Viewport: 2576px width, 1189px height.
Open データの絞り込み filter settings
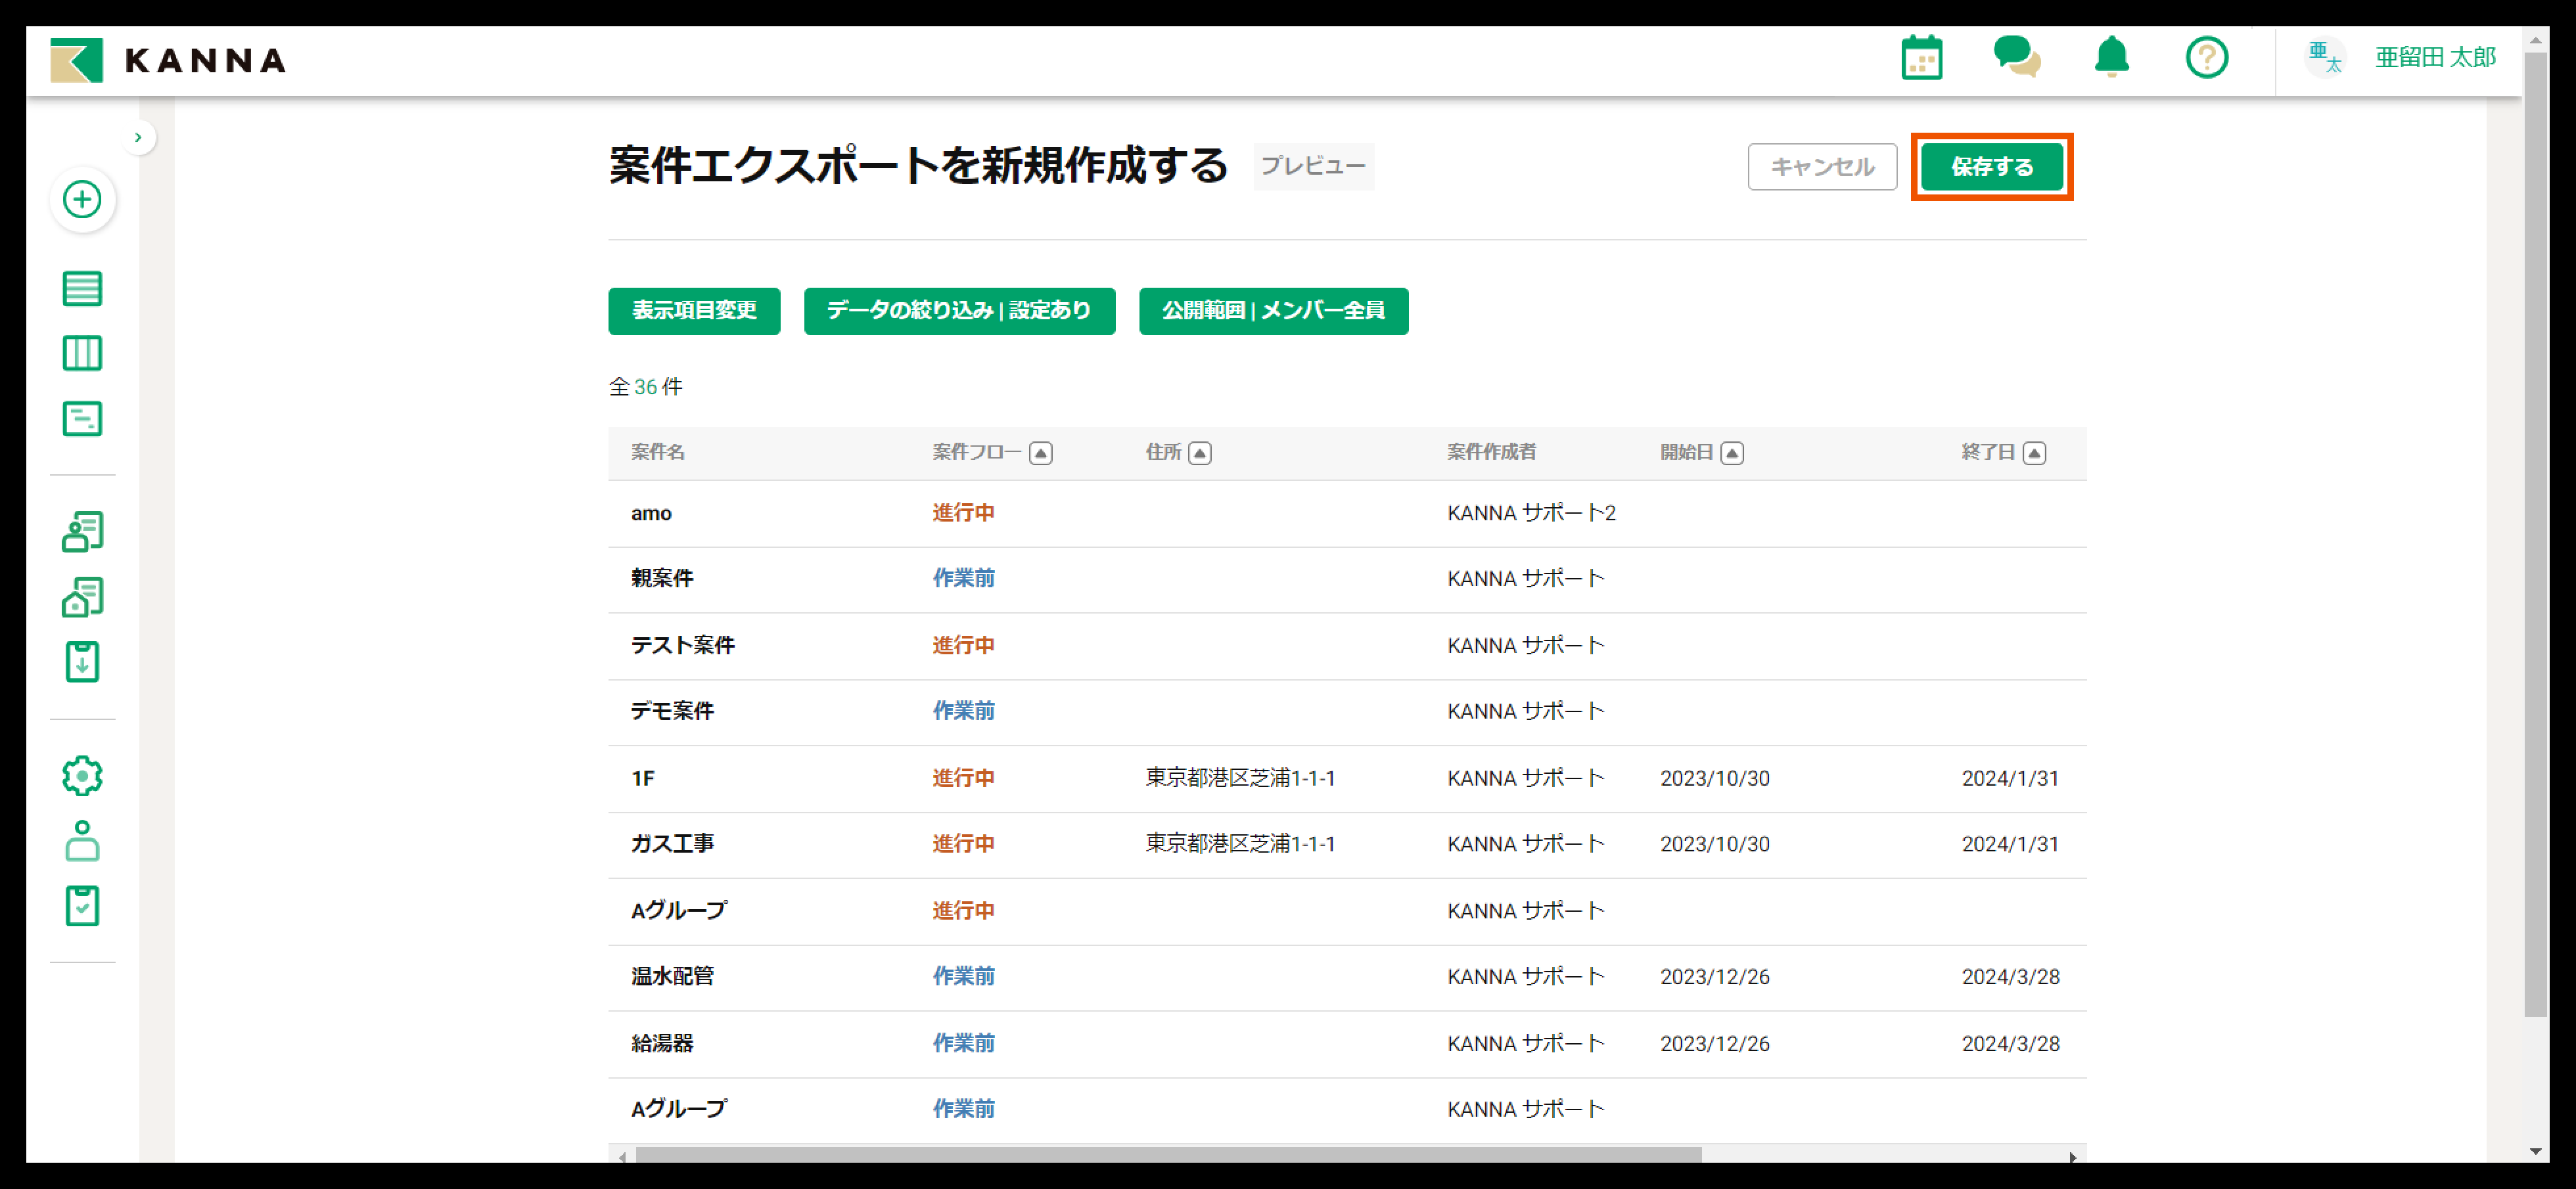(958, 311)
